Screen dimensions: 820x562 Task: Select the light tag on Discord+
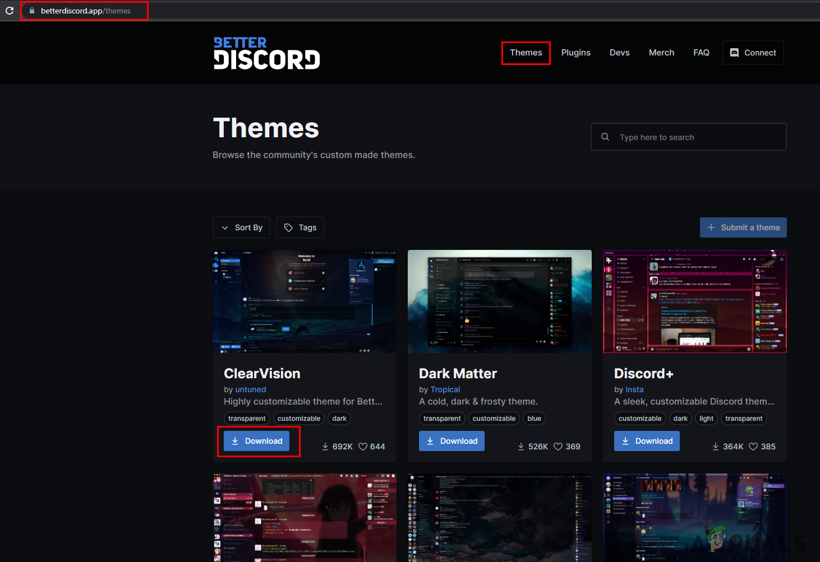point(707,419)
